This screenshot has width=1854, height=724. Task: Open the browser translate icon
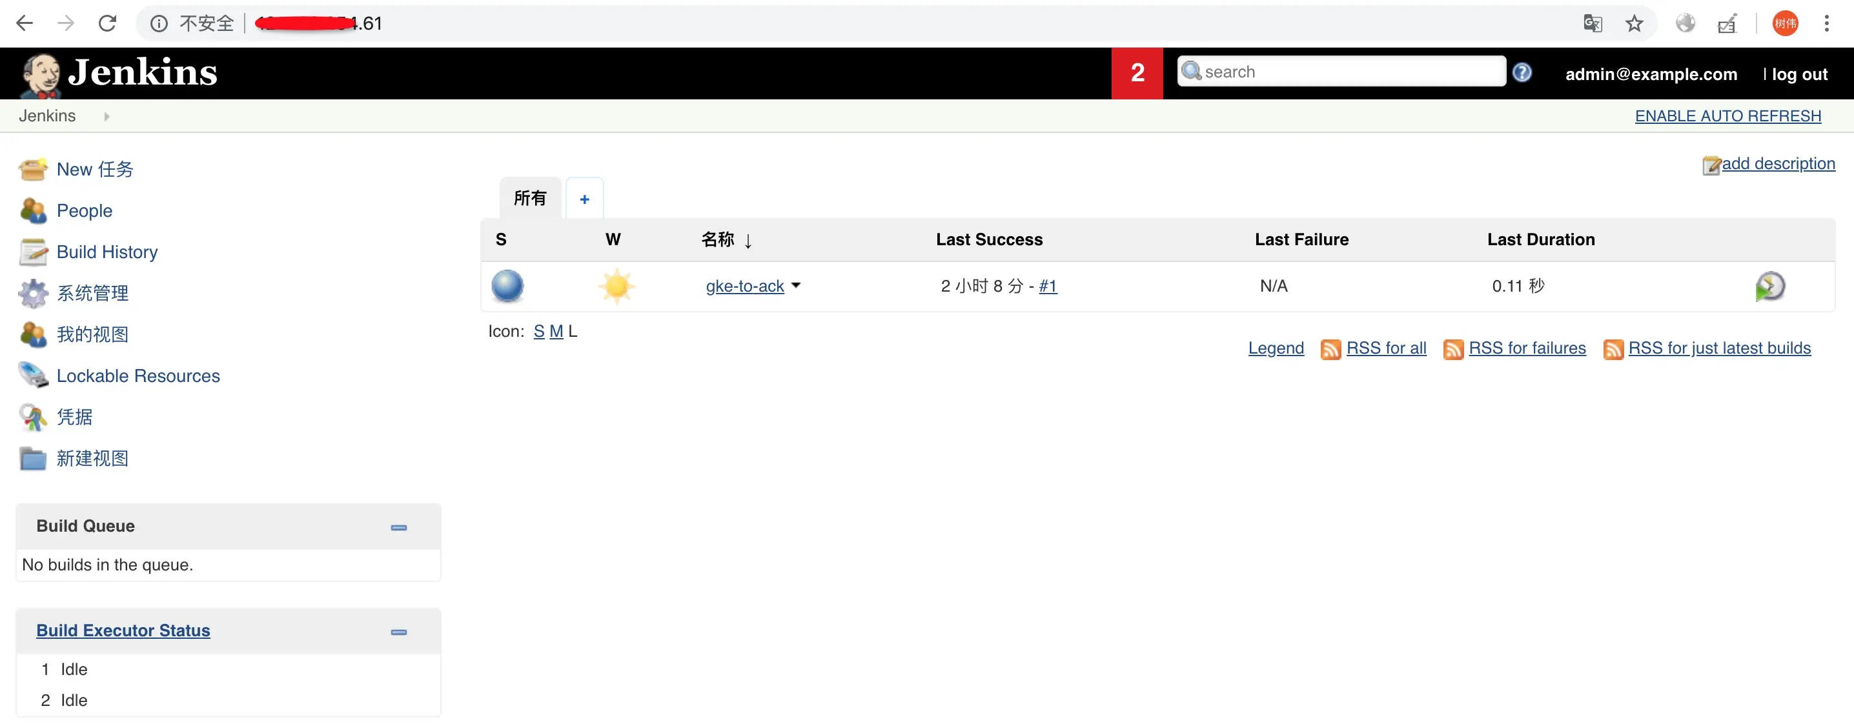pyautogui.click(x=1592, y=24)
